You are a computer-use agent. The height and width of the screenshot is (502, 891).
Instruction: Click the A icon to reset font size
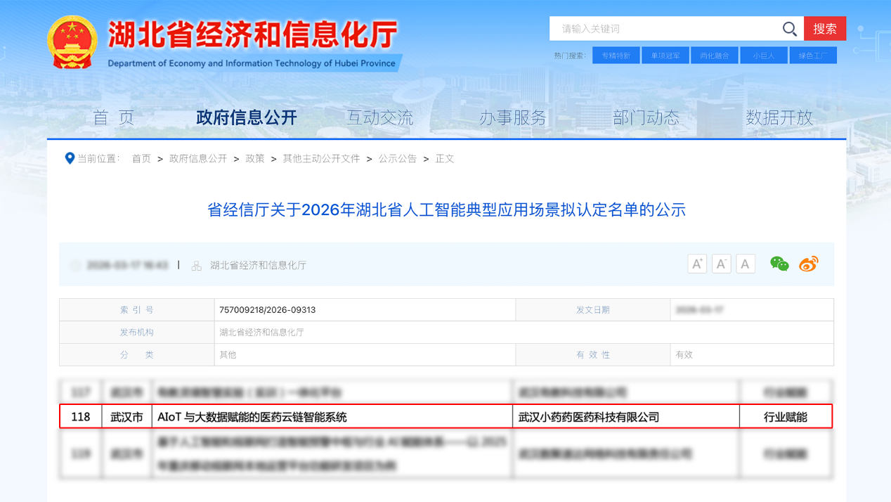[x=744, y=263]
